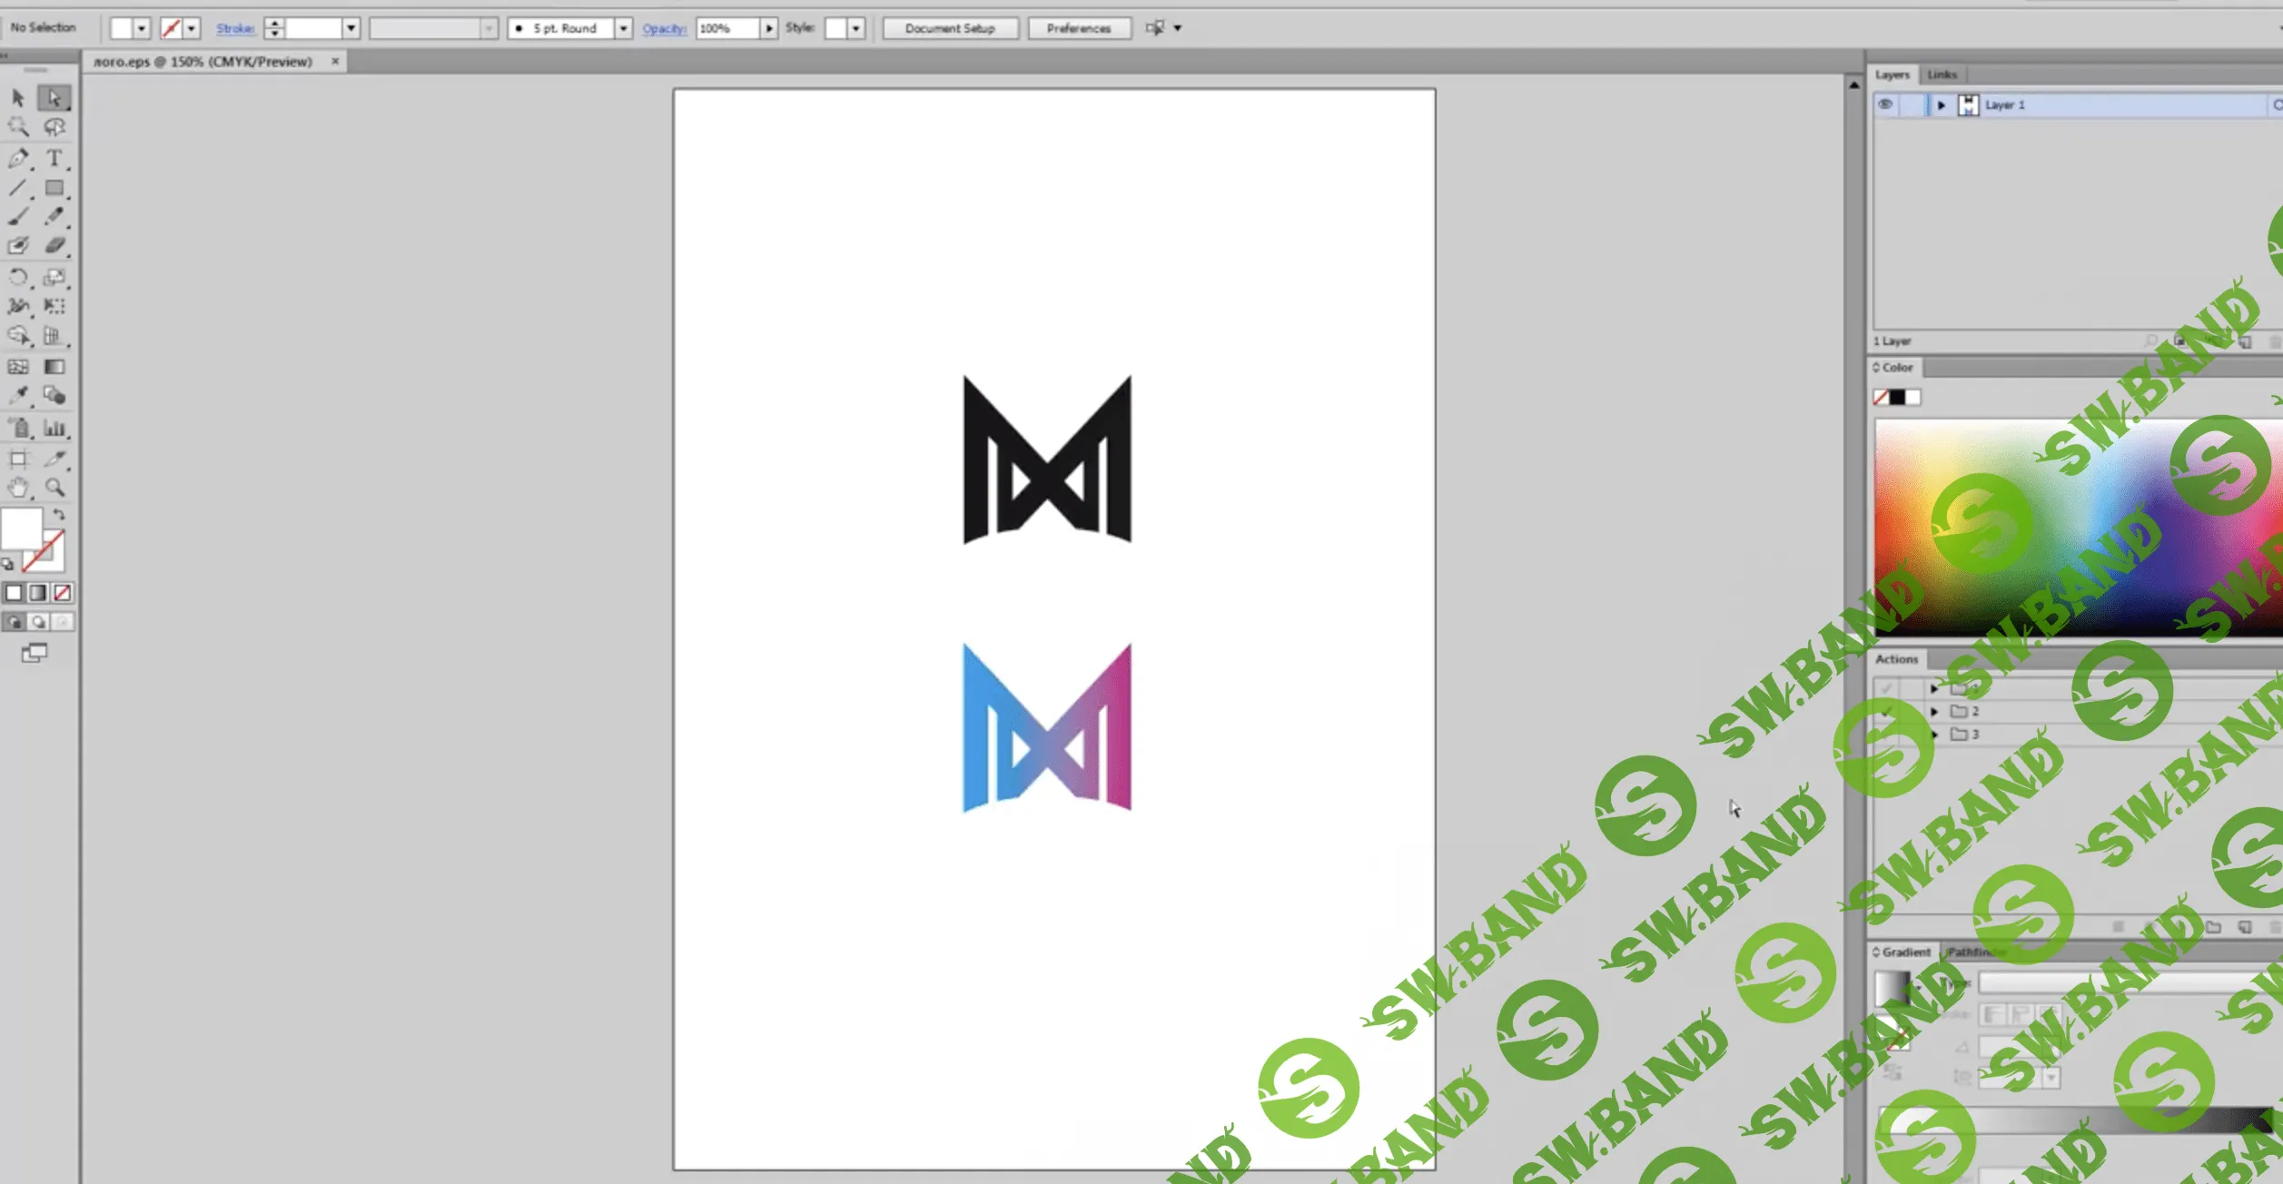This screenshot has width=2283, height=1184.
Task: Set fill to None in toolbox
Action: tap(62, 593)
